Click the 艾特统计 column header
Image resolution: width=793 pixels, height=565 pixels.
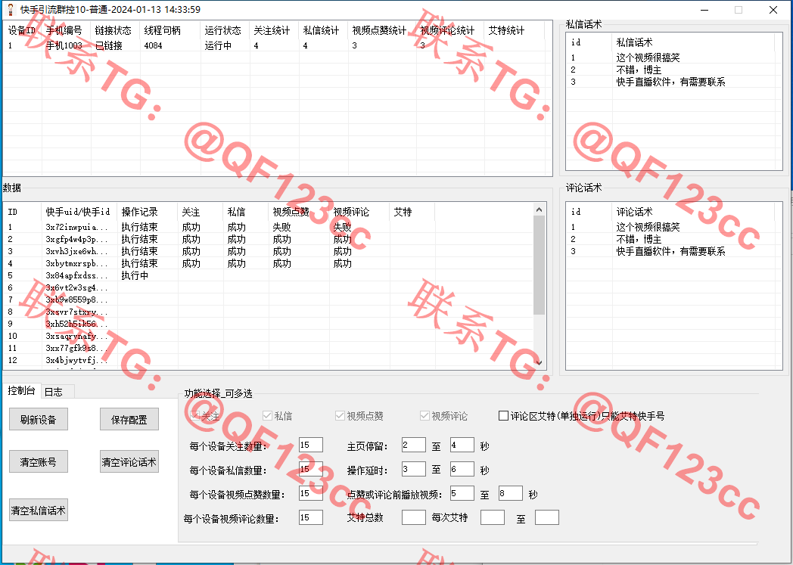(x=515, y=30)
